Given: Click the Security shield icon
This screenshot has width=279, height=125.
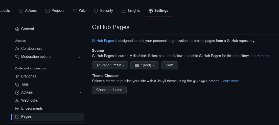Looking at the screenshot, I should tap(96, 11).
